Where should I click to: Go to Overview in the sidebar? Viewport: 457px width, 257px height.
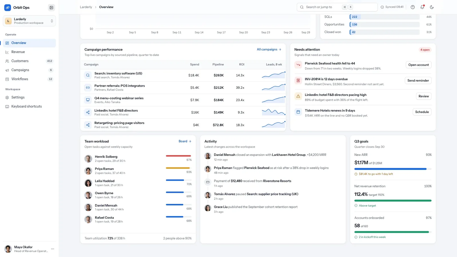click(29, 43)
